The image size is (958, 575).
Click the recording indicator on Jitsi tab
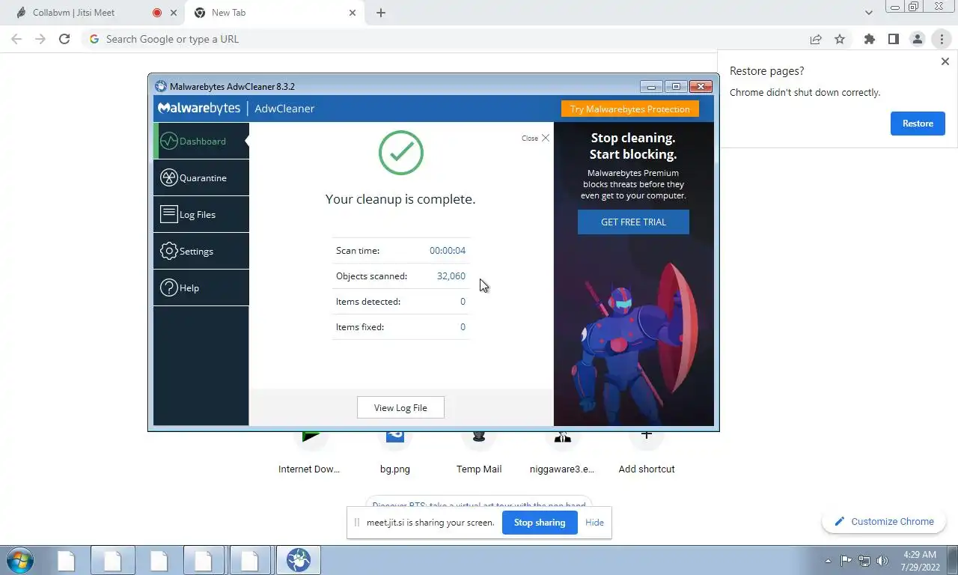(157, 13)
